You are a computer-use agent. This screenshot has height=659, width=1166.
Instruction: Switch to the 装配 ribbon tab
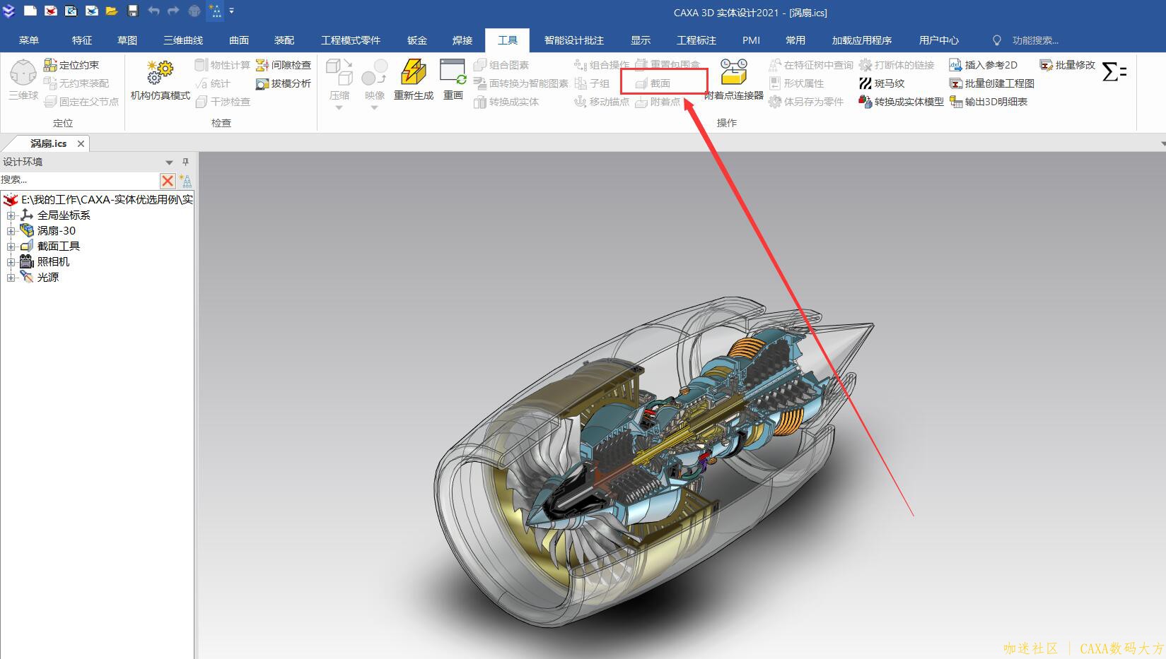pos(284,40)
